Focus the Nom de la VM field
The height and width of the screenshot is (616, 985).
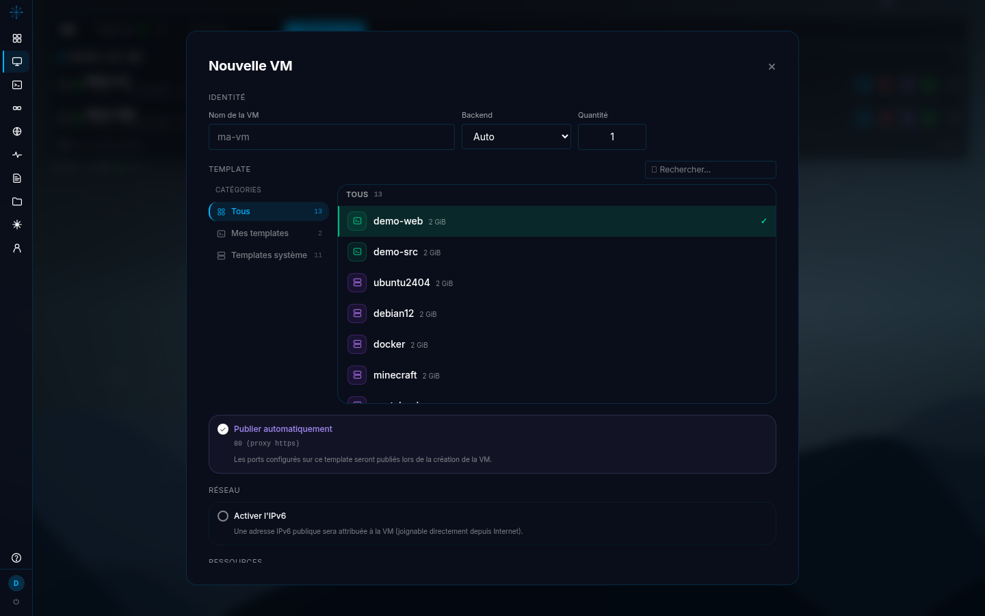click(x=332, y=137)
